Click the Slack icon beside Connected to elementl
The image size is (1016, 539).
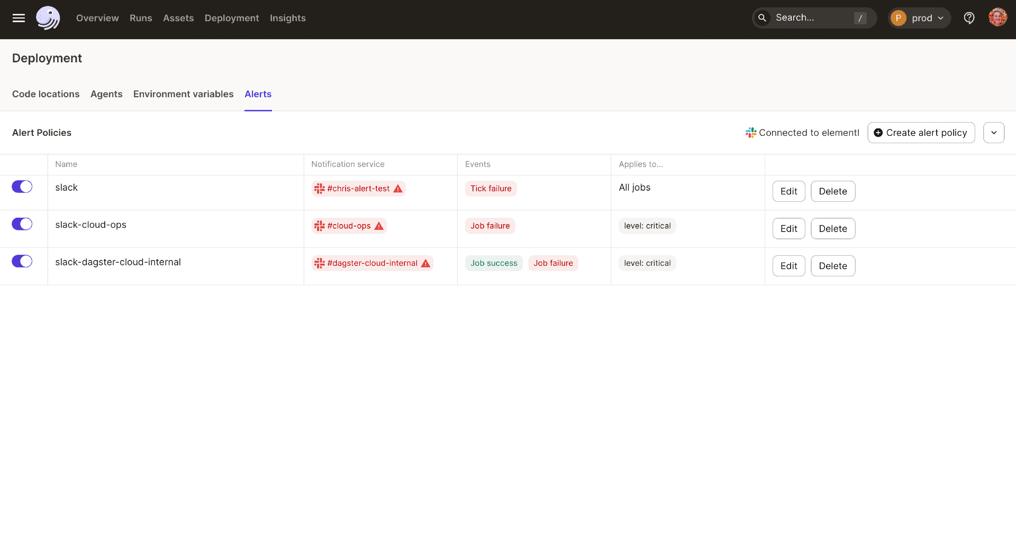[x=751, y=133]
